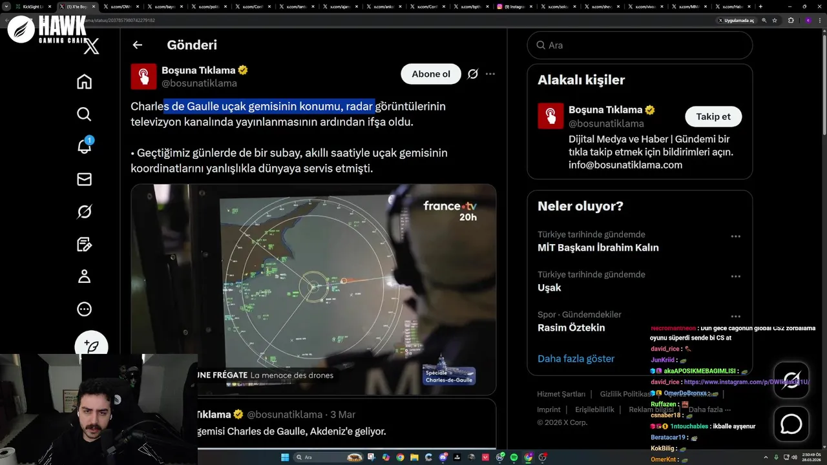Open the radar screen video thumbnail
Viewport: 827px width, 465px height.
[x=313, y=289]
